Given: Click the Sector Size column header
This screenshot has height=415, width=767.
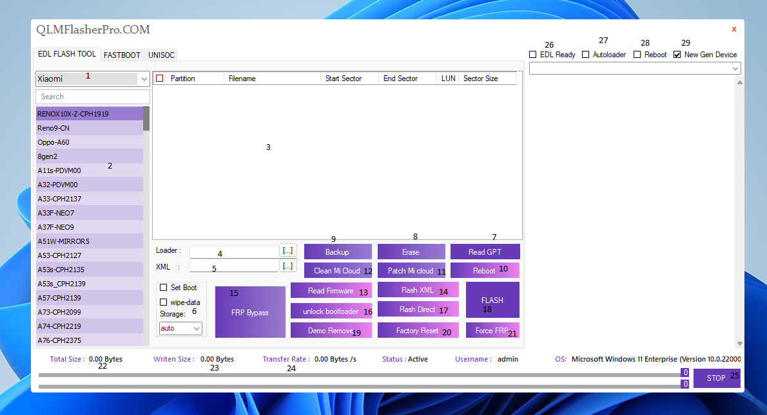Looking at the screenshot, I should pos(487,78).
